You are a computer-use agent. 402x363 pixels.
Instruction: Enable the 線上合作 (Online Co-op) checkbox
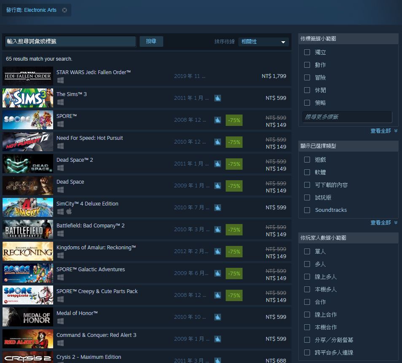307,314
